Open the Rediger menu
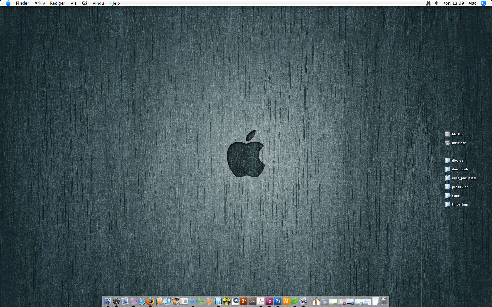 click(58, 3)
